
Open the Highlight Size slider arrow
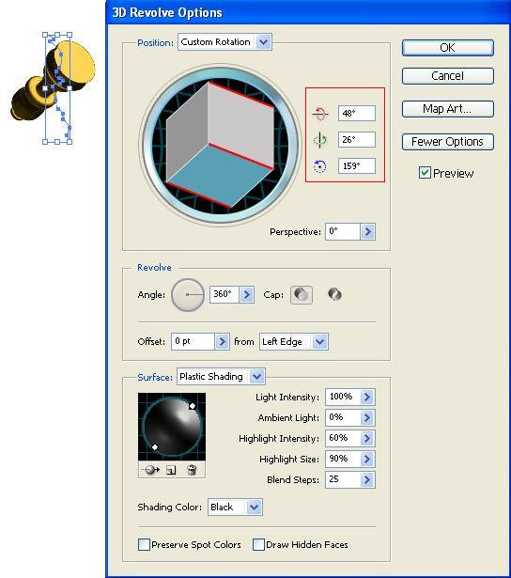pyautogui.click(x=367, y=459)
